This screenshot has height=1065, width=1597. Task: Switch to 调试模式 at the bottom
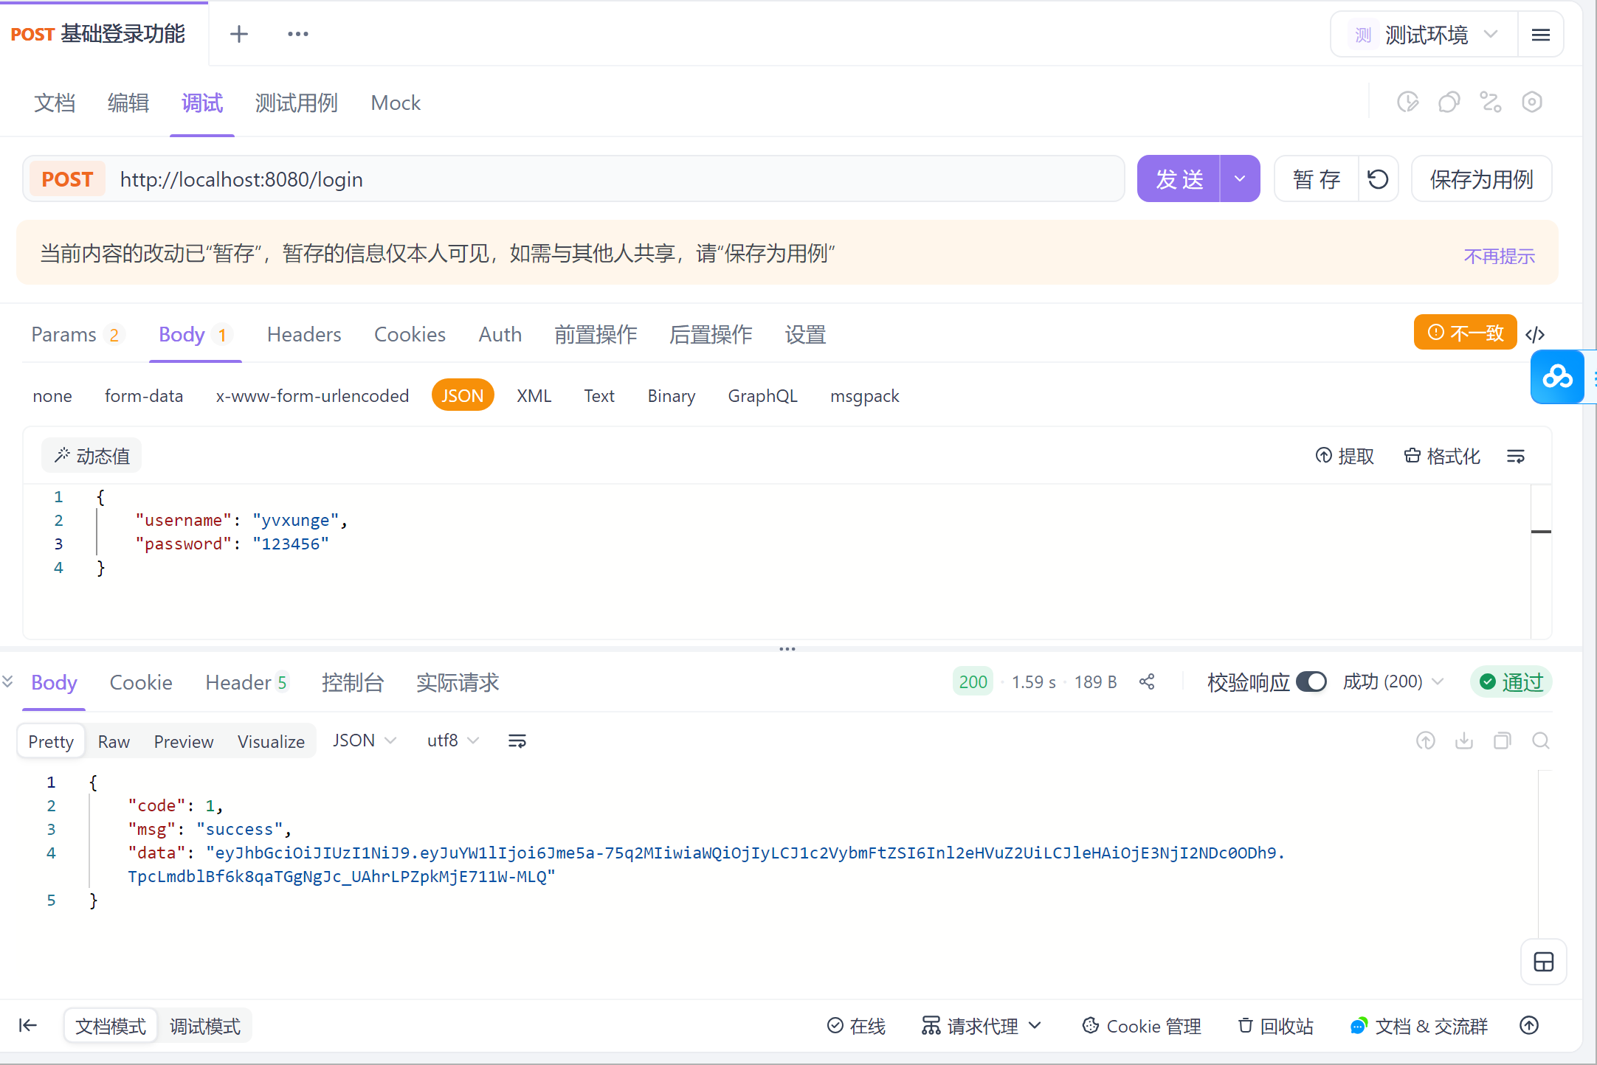204,1026
